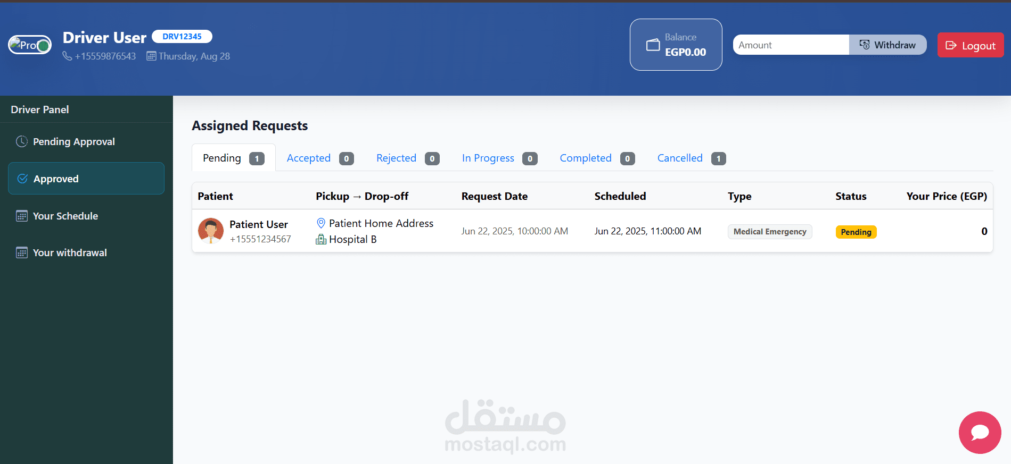Click the Patient User avatar image
Screen dimensions: 1011x464
[211, 231]
